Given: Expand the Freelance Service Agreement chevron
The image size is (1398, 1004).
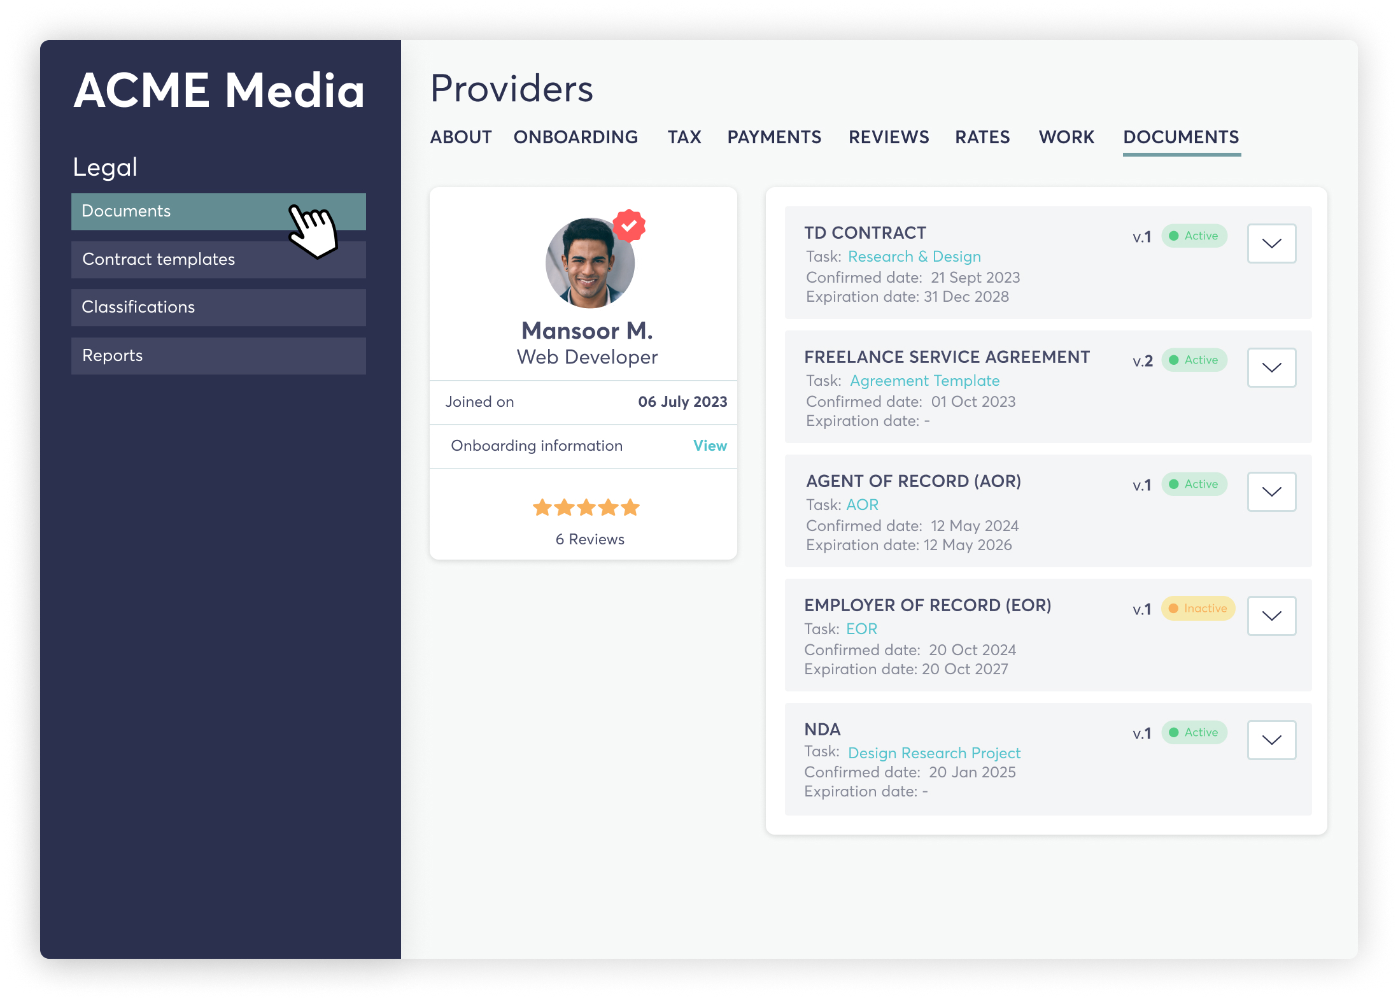Looking at the screenshot, I should [x=1271, y=367].
